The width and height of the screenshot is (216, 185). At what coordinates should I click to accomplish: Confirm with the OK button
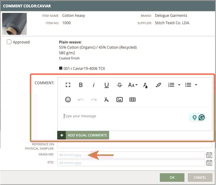172,177
